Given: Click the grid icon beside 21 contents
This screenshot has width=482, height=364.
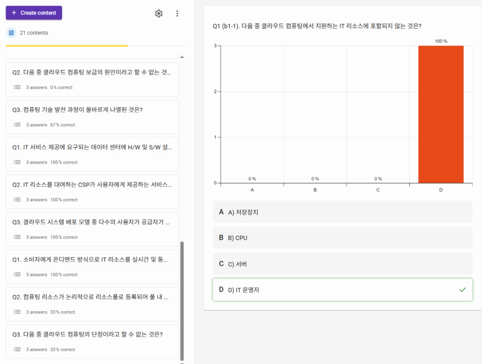Looking at the screenshot, I should pos(11,33).
